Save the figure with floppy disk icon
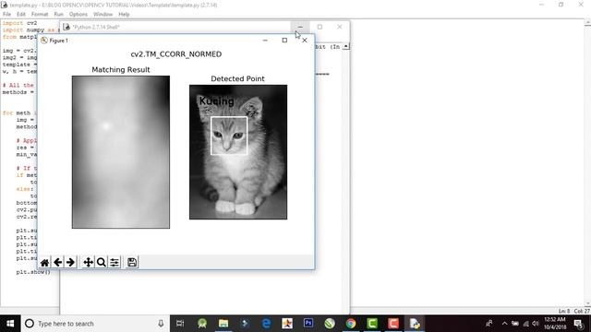 coord(132,262)
